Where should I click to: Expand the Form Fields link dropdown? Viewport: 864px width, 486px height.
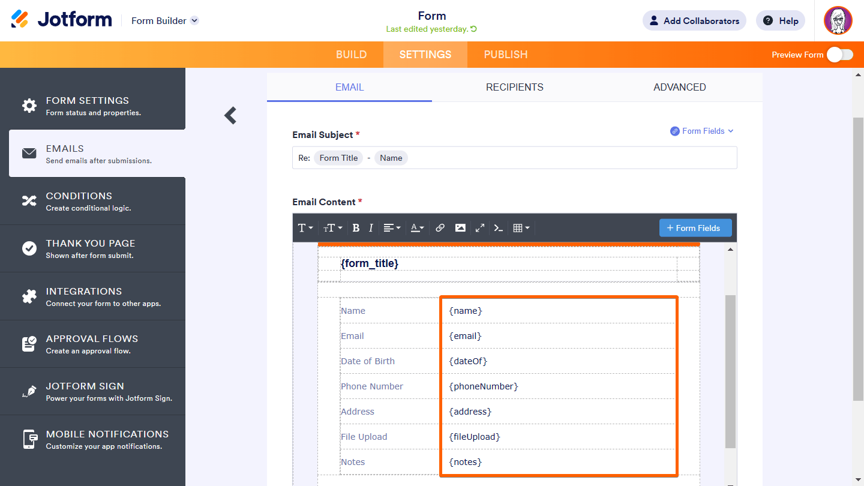702,131
